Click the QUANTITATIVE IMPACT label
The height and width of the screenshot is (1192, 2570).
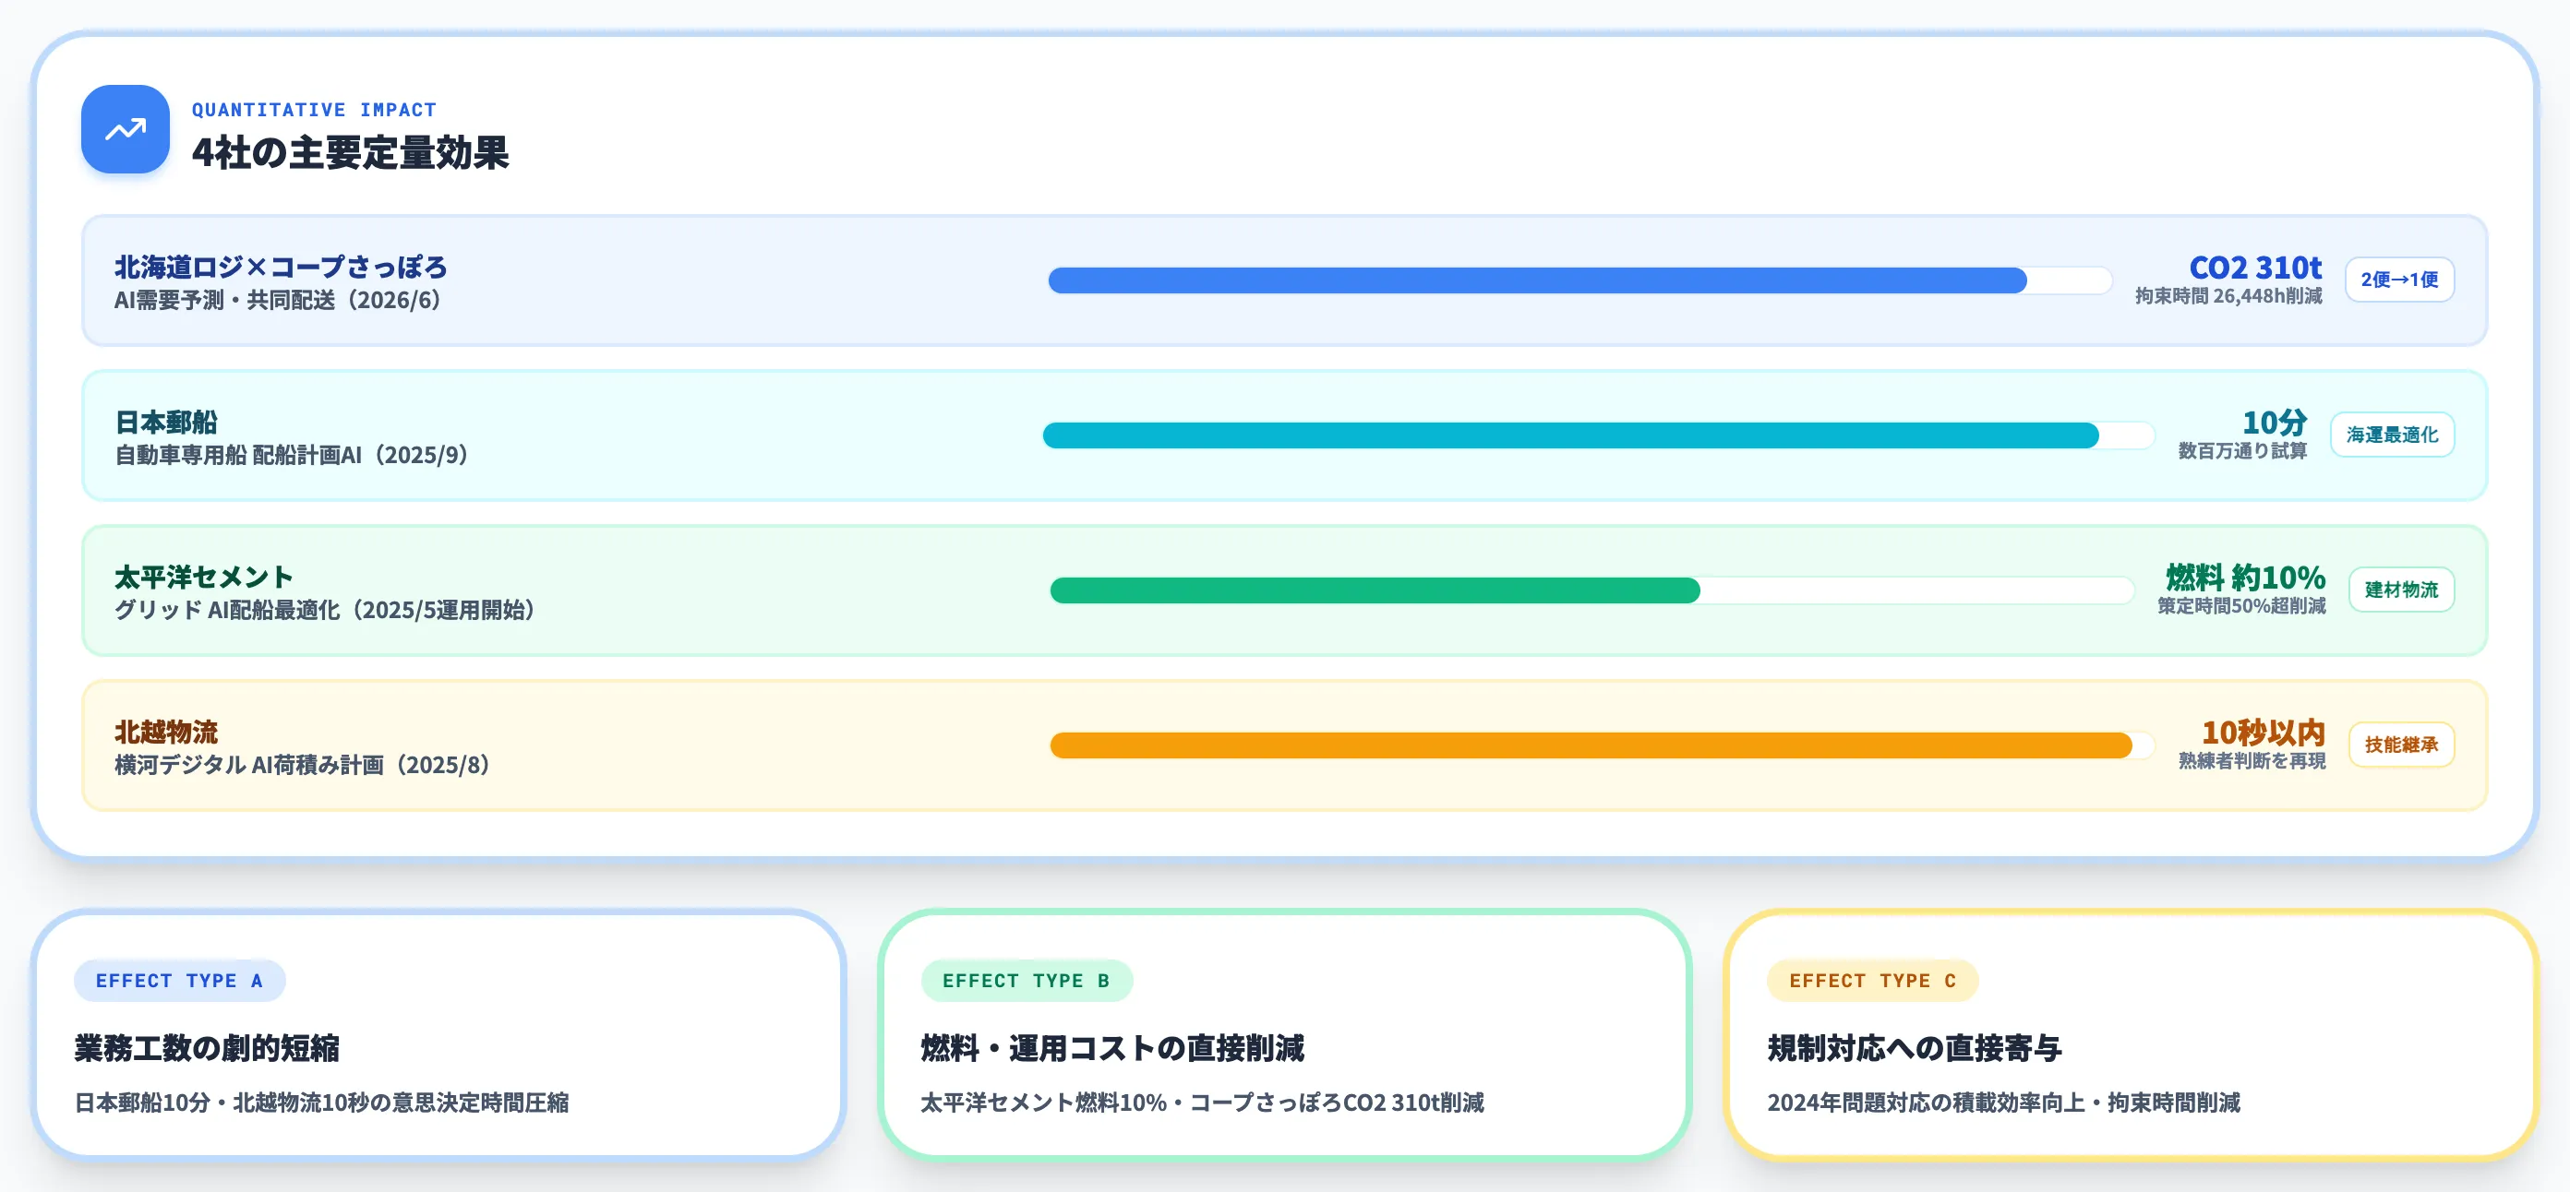314,110
